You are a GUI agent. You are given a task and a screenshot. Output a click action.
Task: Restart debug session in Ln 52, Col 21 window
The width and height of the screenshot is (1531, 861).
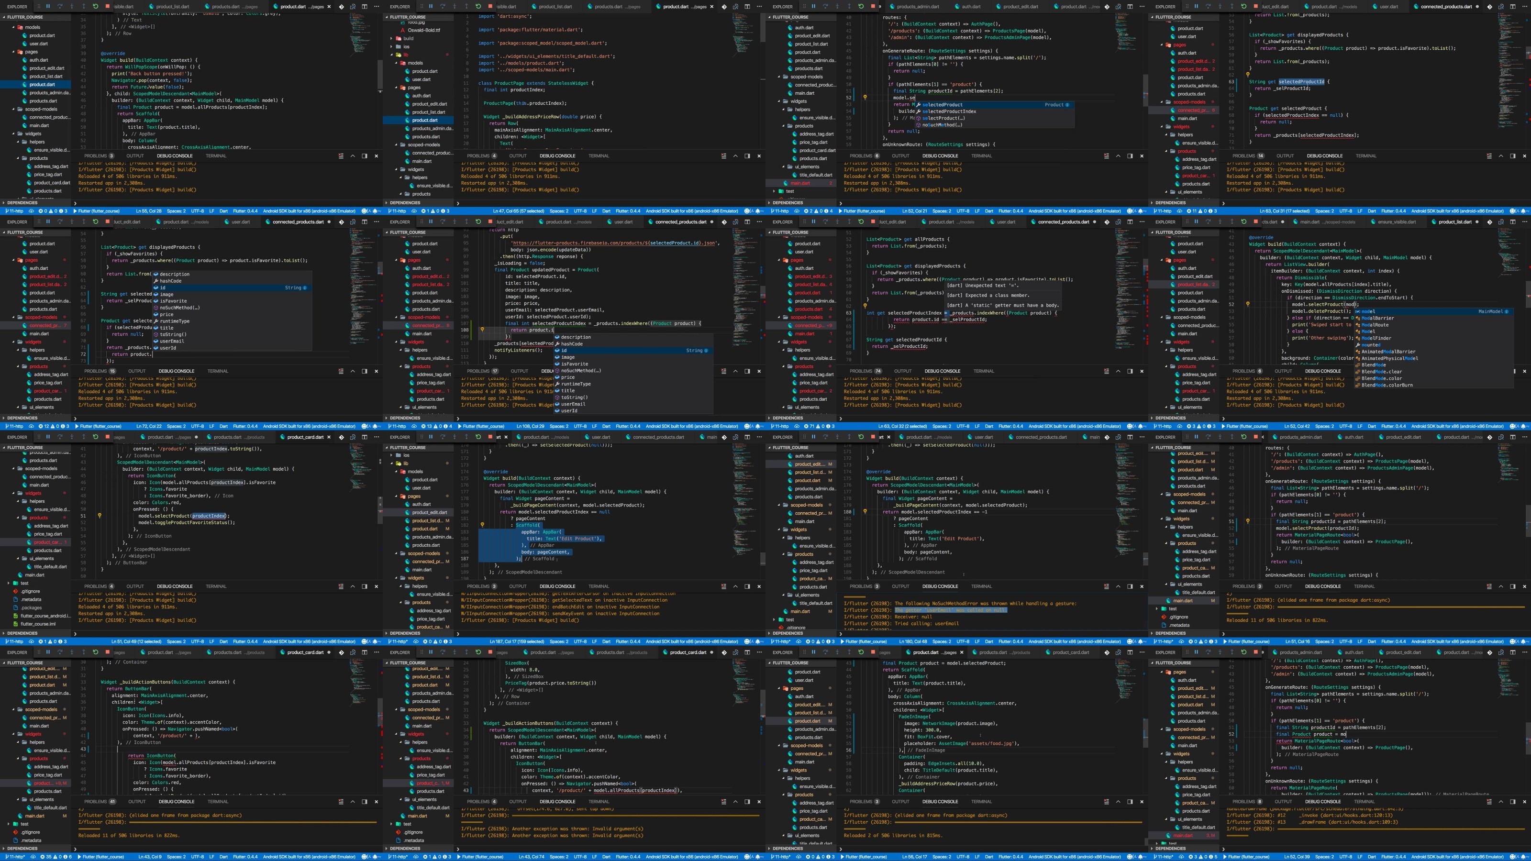point(861,7)
